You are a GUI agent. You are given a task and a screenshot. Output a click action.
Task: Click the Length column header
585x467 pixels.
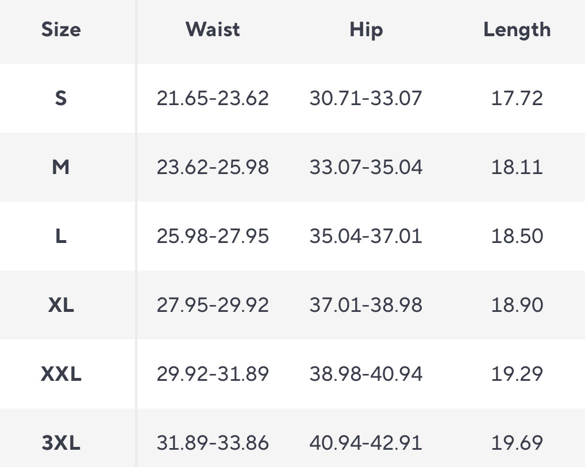point(517,30)
